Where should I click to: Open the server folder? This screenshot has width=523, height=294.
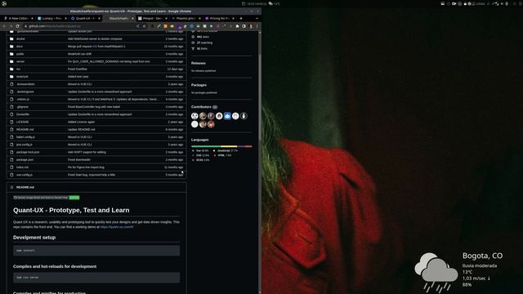coord(20,61)
